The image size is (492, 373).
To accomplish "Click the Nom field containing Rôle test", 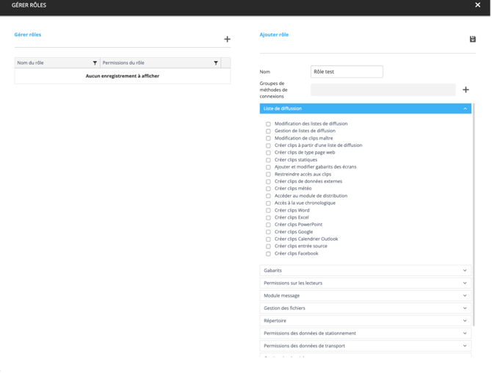I will coord(347,71).
